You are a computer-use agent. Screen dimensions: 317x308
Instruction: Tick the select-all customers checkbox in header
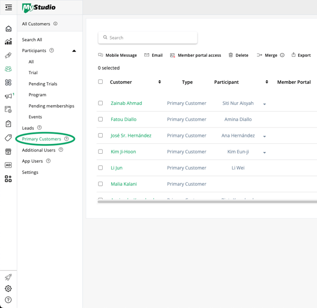click(101, 82)
